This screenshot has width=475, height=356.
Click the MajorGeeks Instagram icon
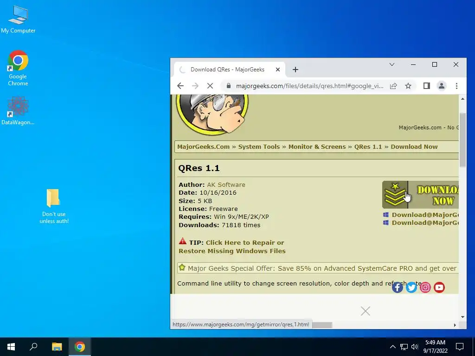(x=425, y=287)
